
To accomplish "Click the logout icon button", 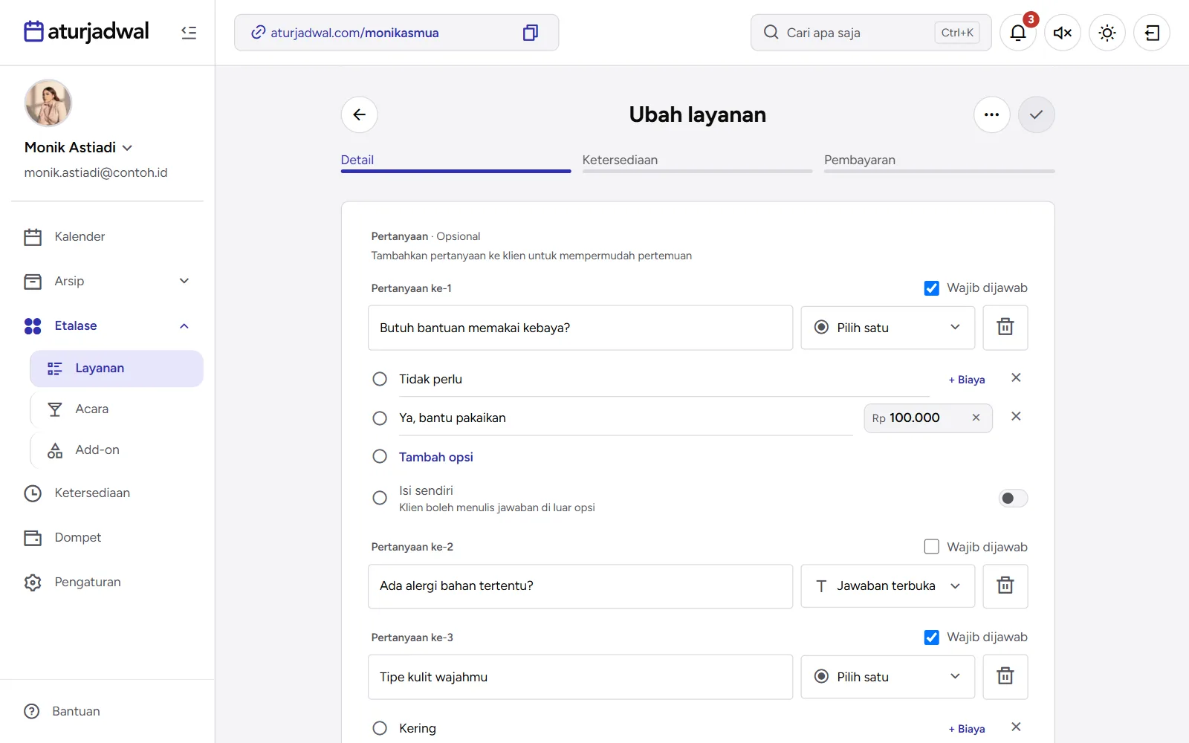I will click(x=1152, y=33).
